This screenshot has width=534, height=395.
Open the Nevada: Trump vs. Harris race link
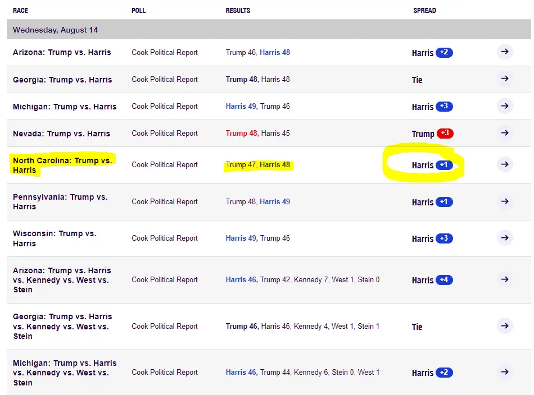pyautogui.click(x=61, y=134)
